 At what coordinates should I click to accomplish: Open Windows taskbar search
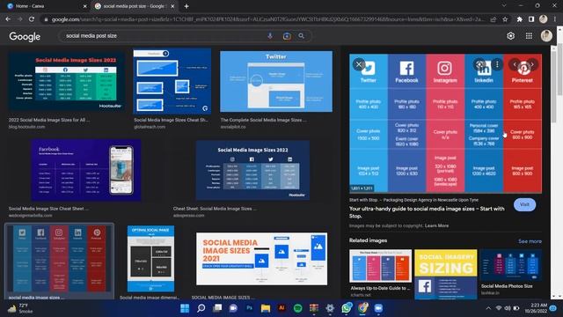click(x=201, y=308)
